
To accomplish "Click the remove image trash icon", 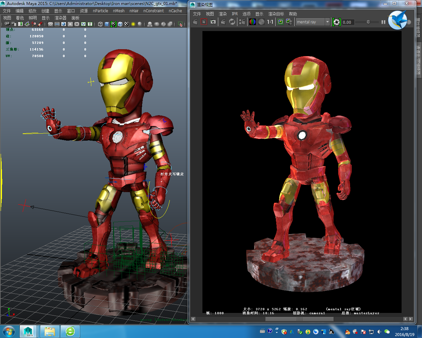I will 289,22.
